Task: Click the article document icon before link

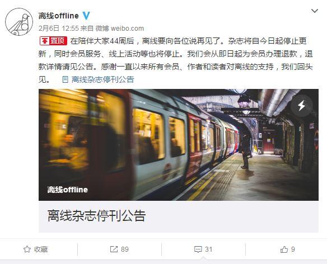Action: click(x=65, y=79)
